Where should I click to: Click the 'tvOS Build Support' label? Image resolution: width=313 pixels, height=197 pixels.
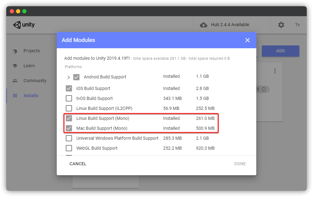coord(94,98)
